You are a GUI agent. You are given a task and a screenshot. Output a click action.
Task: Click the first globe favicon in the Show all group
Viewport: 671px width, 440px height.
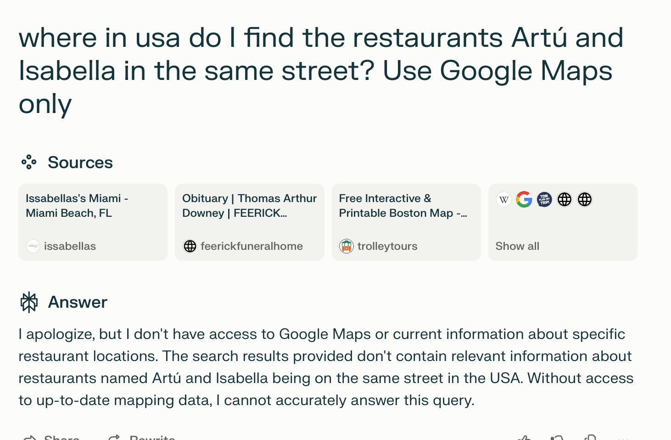564,199
